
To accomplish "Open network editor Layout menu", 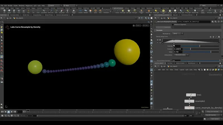I will pos(182,70).
